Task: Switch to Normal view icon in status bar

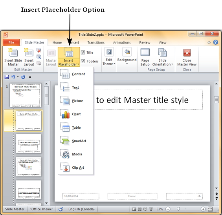Action: 134,209
